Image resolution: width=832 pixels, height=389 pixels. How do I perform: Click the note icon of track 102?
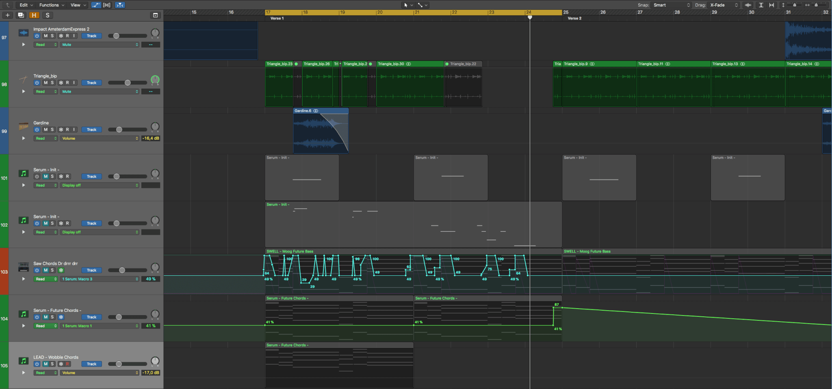click(24, 220)
